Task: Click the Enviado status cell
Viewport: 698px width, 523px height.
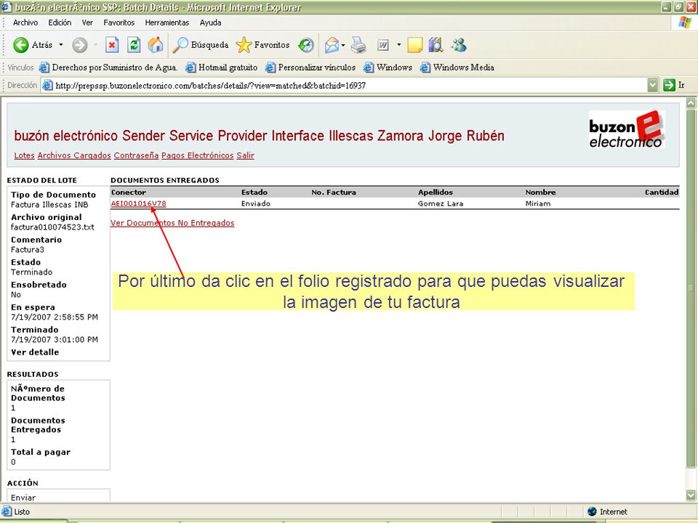Action: click(255, 203)
